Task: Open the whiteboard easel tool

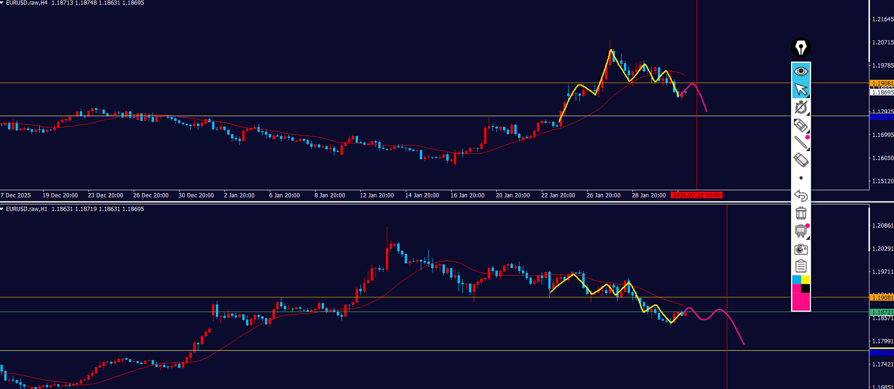Action: coord(800,231)
